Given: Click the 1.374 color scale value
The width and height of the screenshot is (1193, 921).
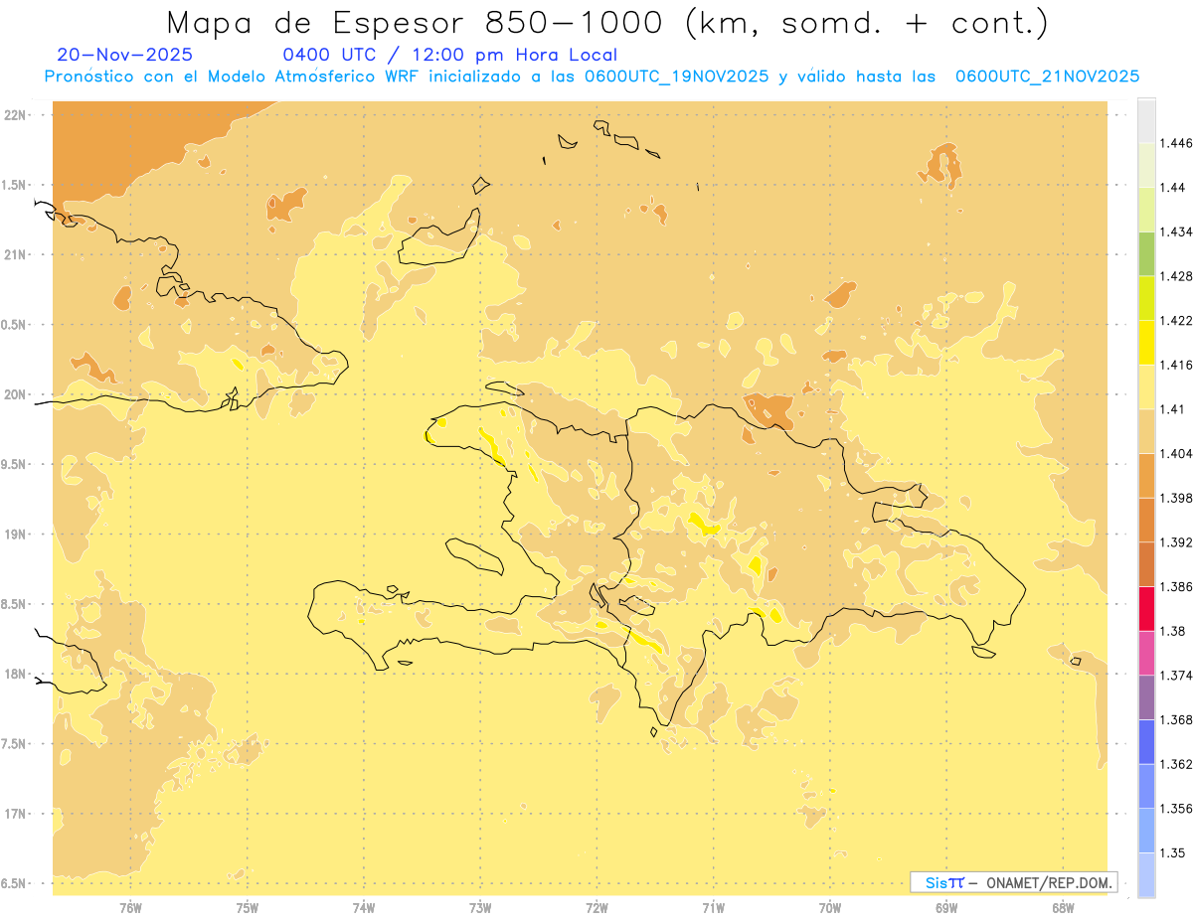Looking at the screenshot, I should pyautogui.click(x=1176, y=676).
